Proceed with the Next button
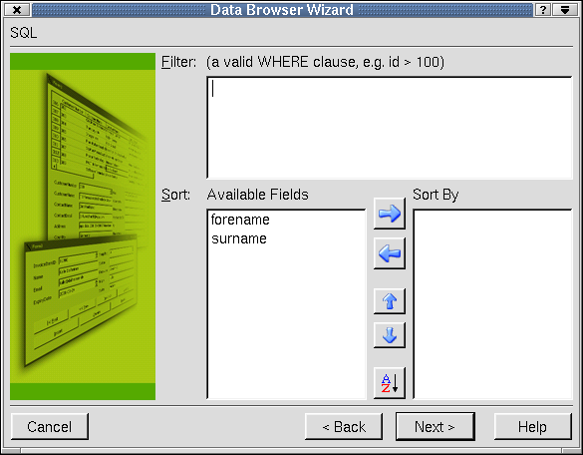 (x=436, y=427)
